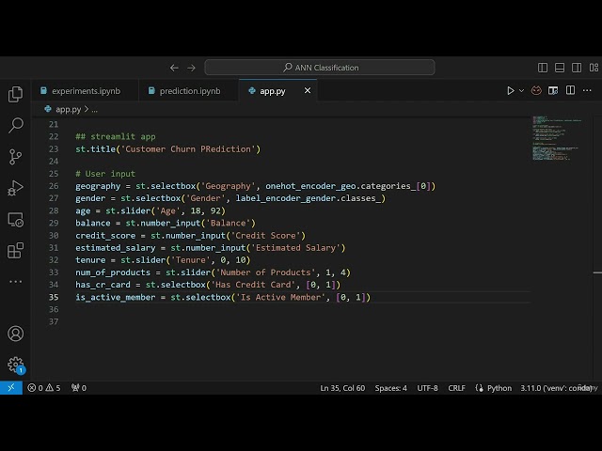The image size is (602, 451).
Task: Click line number 36 in the gutter
Action: click(54, 309)
